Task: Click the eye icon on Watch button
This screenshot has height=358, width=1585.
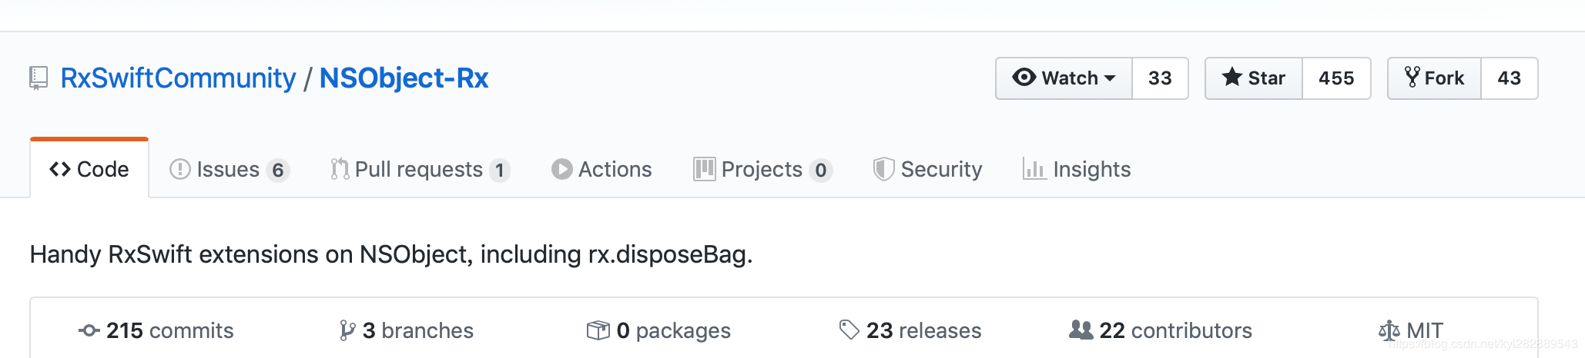Action: pos(1024,77)
